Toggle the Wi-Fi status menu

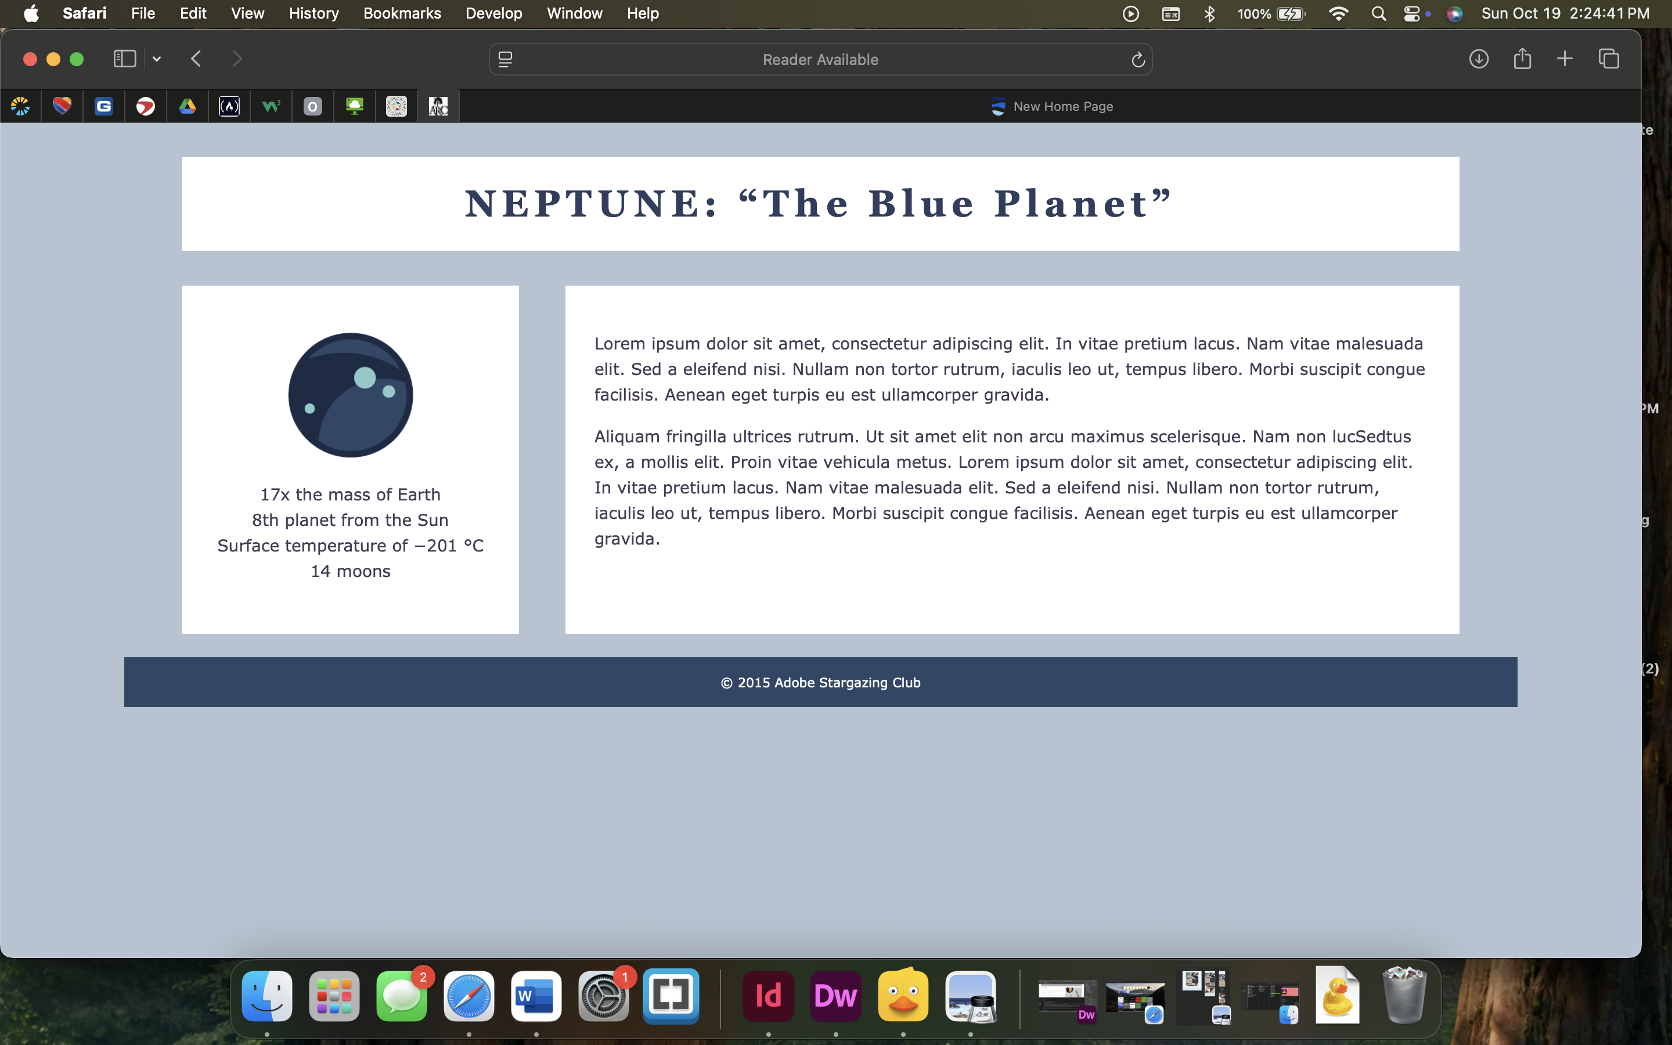1338,14
